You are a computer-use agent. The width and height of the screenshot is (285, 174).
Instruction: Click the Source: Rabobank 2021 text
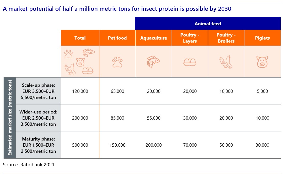coord(28,165)
